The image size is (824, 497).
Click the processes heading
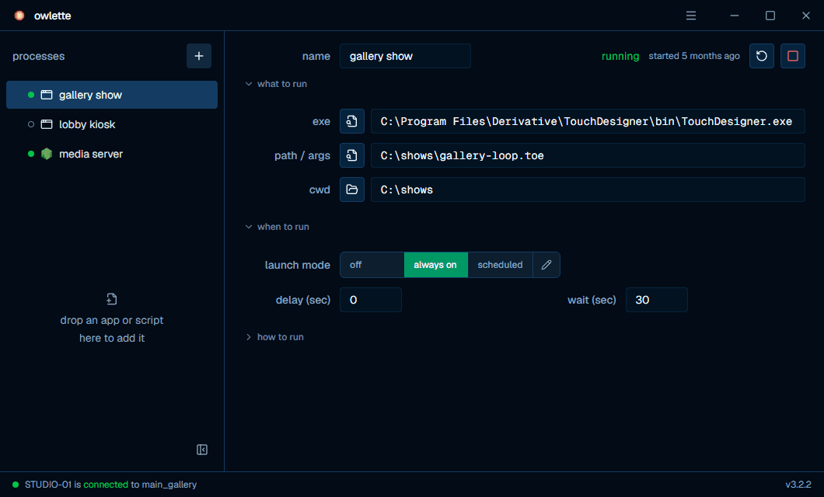(38, 56)
